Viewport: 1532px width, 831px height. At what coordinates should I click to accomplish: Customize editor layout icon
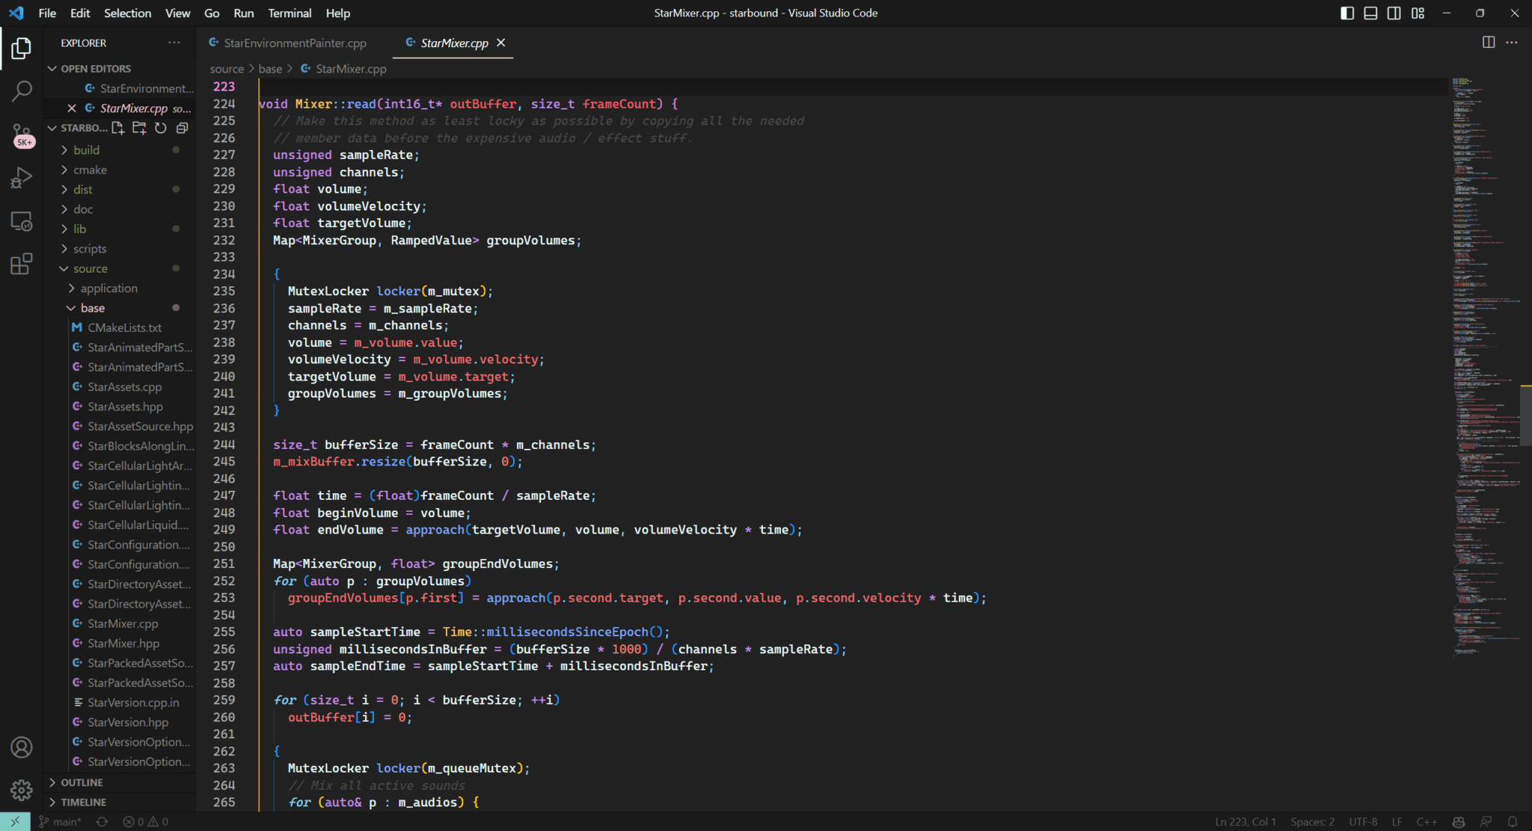(x=1418, y=13)
